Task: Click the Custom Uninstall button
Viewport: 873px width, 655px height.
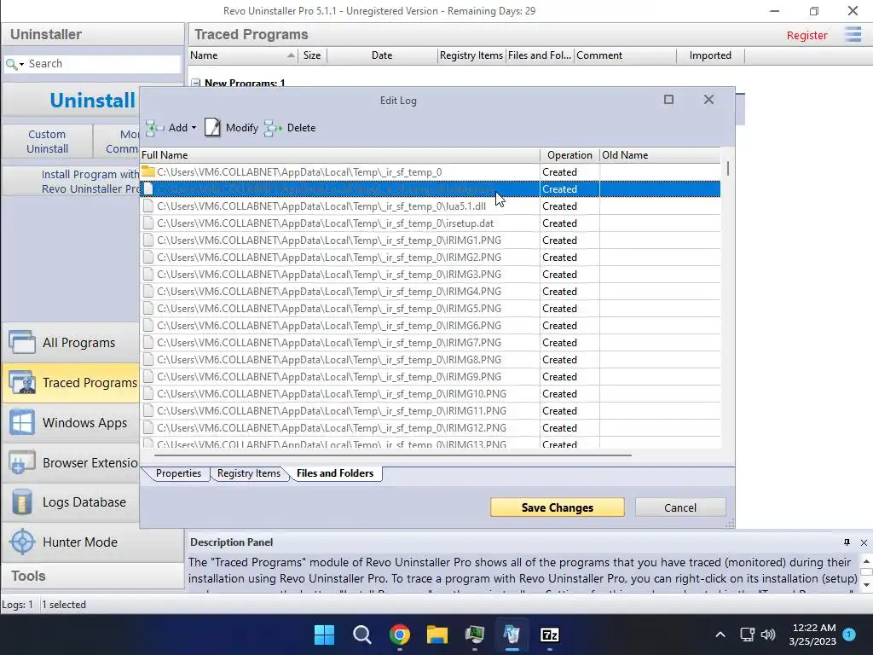Action: tap(48, 142)
